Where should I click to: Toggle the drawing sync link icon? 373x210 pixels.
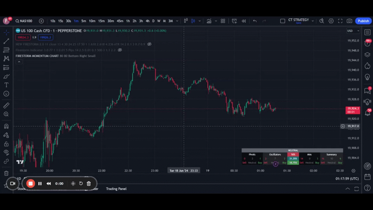click(x=7, y=162)
